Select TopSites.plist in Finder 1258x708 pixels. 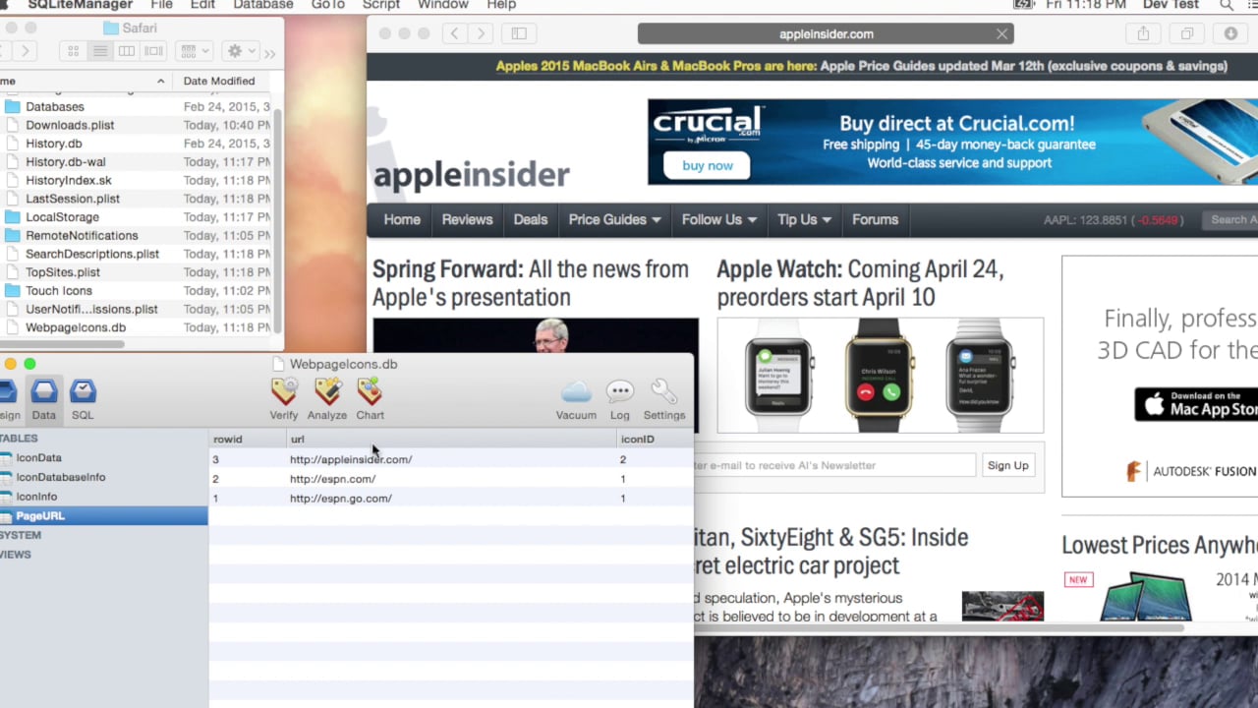63,272
